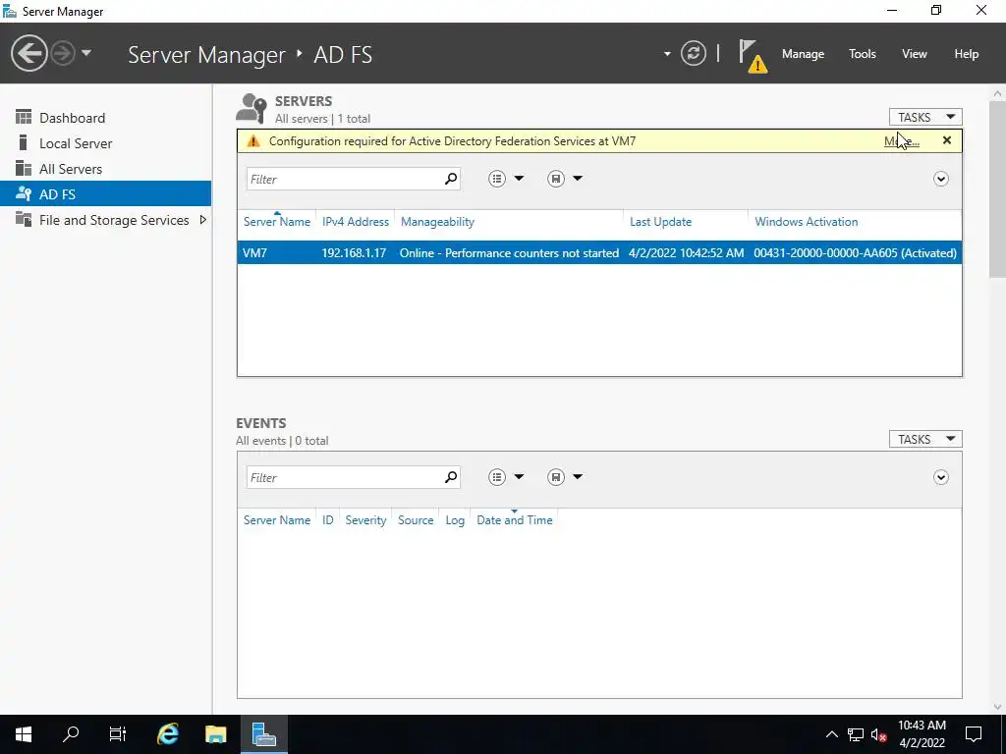Image resolution: width=1006 pixels, height=754 pixels.
Task: Open the Manage menu
Action: 803,54
